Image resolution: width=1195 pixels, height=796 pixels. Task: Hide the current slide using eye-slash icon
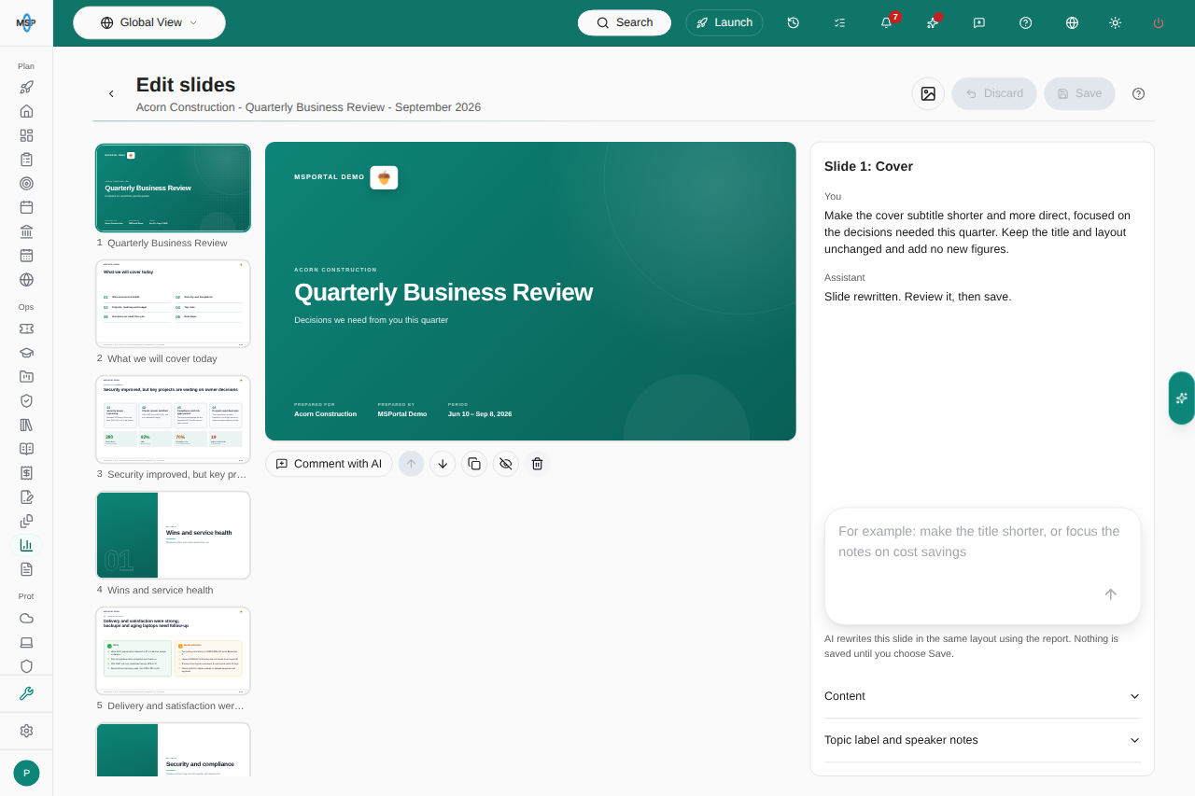pos(505,464)
